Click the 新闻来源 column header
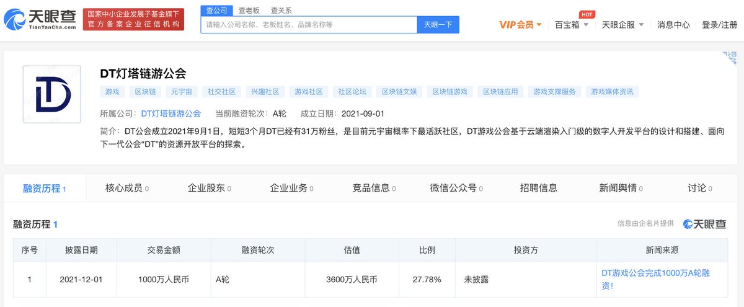The image size is (744, 307). coord(662,251)
